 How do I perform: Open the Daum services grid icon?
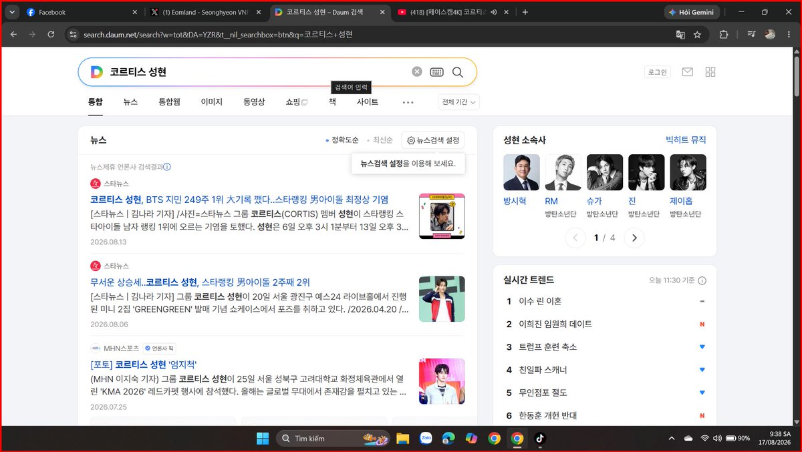tap(710, 72)
